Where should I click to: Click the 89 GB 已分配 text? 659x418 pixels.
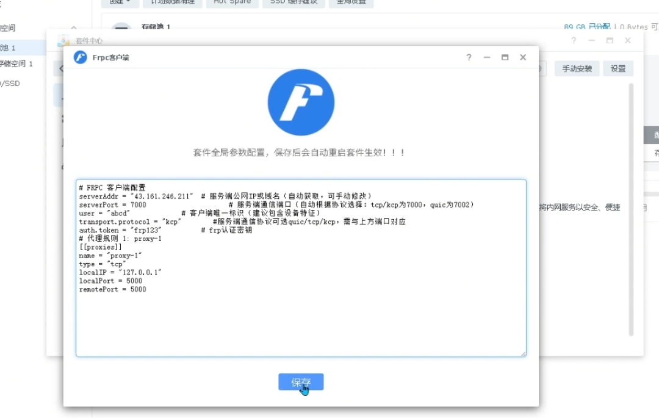pyautogui.click(x=587, y=27)
